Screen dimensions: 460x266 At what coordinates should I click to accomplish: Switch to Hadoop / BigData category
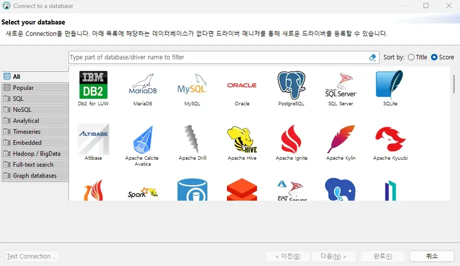(35, 154)
